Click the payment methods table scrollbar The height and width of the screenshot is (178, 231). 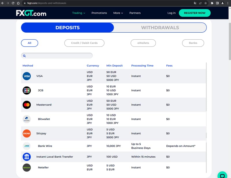coord(206,87)
